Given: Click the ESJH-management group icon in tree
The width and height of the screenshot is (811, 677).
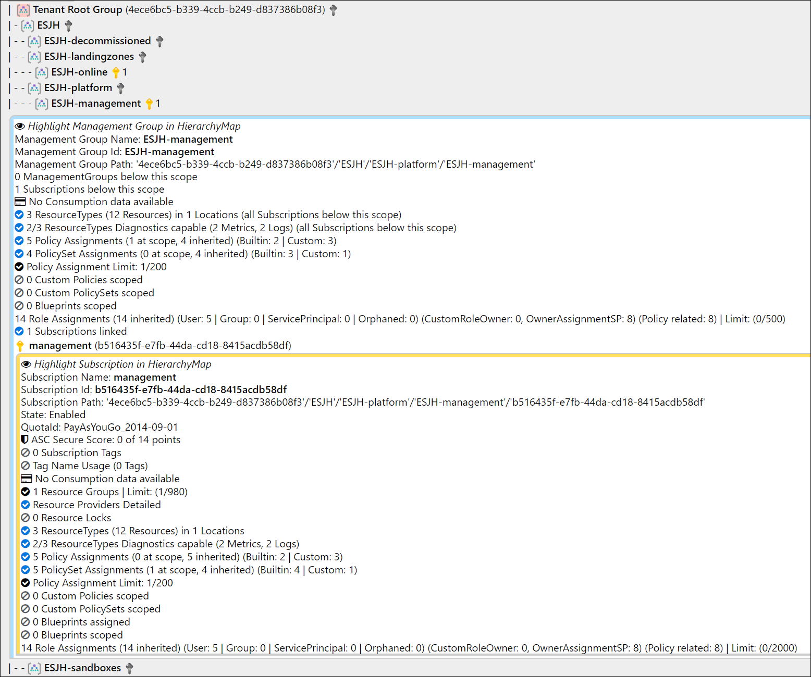Looking at the screenshot, I should [42, 104].
